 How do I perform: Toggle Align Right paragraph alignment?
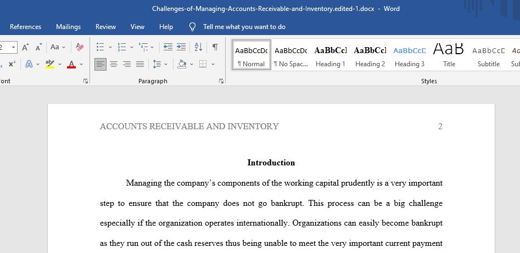pos(127,64)
